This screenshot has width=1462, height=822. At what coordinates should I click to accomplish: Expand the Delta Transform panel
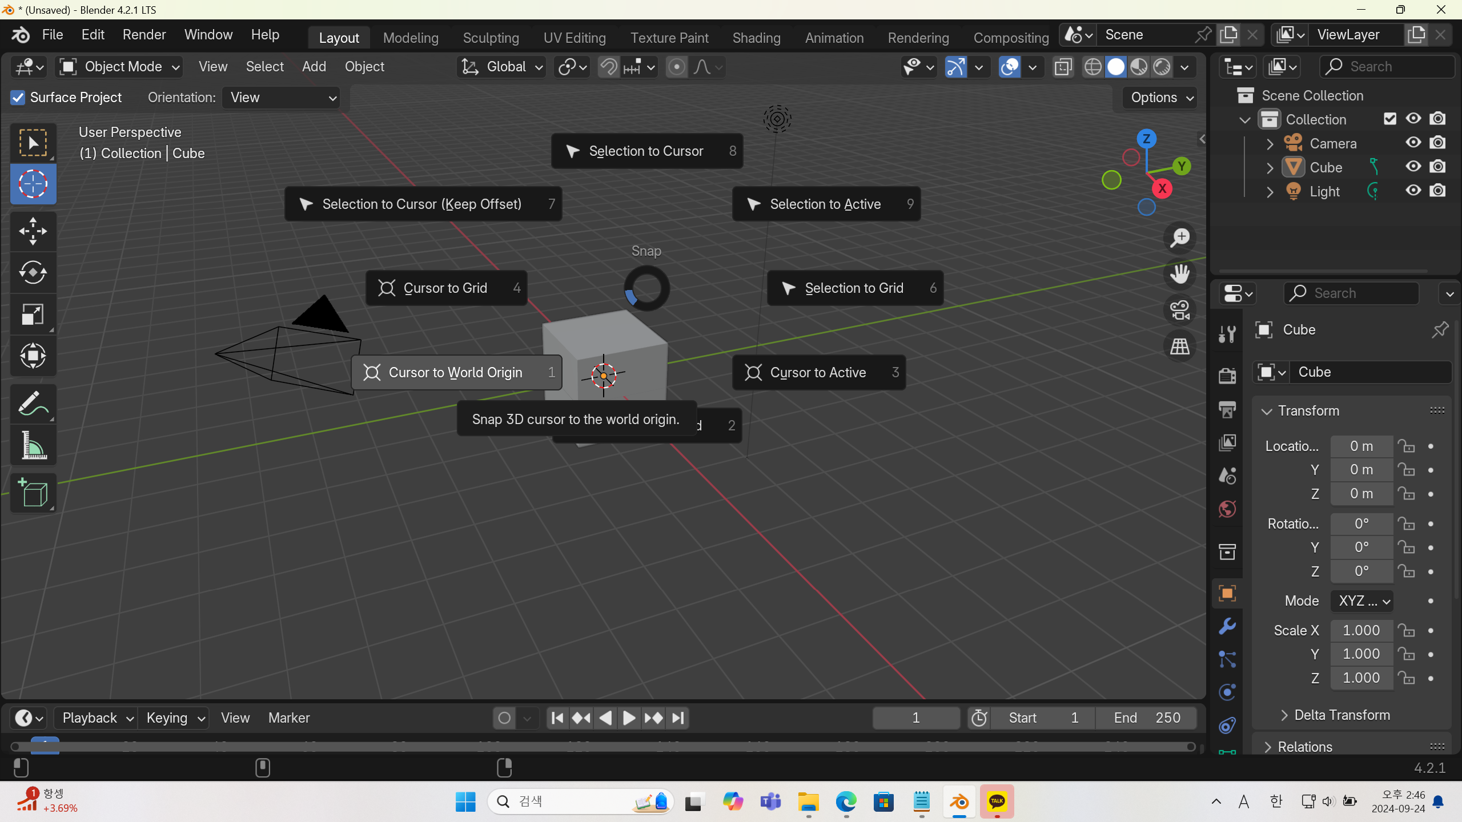pyautogui.click(x=1341, y=715)
